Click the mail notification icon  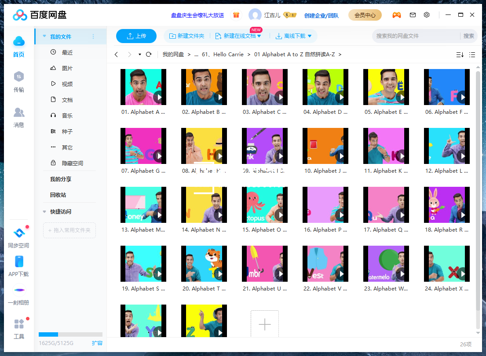tap(413, 15)
